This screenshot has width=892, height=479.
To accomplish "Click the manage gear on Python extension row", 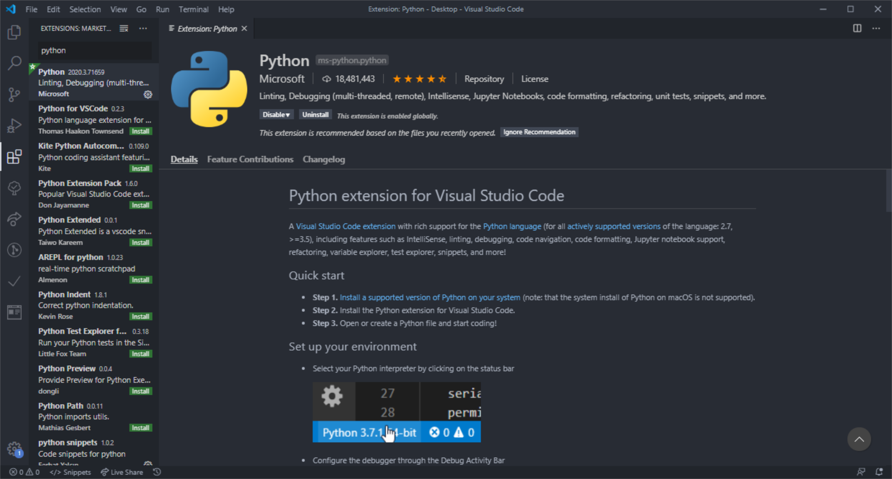I will tap(148, 94).
